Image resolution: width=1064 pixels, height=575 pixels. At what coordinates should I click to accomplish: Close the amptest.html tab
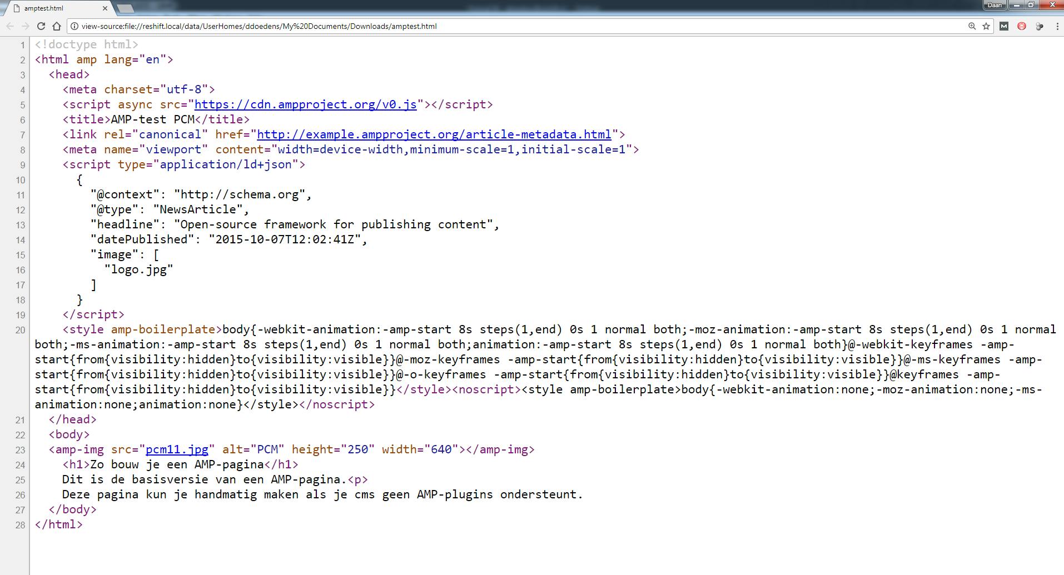(105, 8)
